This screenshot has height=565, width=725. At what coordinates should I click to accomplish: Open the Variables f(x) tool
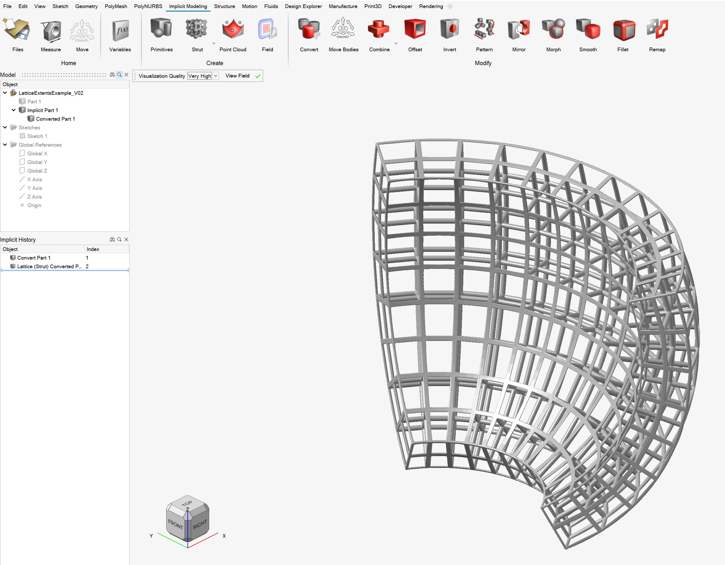pos(120,30)
